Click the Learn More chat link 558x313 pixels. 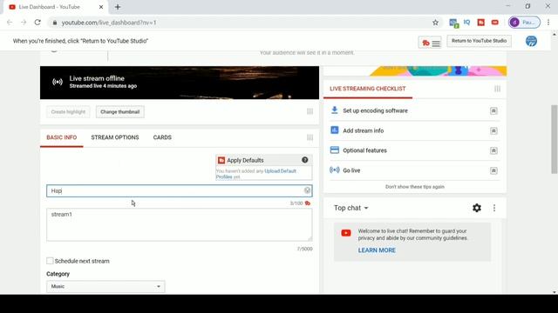pyautogui.click(x=377, y=250)
